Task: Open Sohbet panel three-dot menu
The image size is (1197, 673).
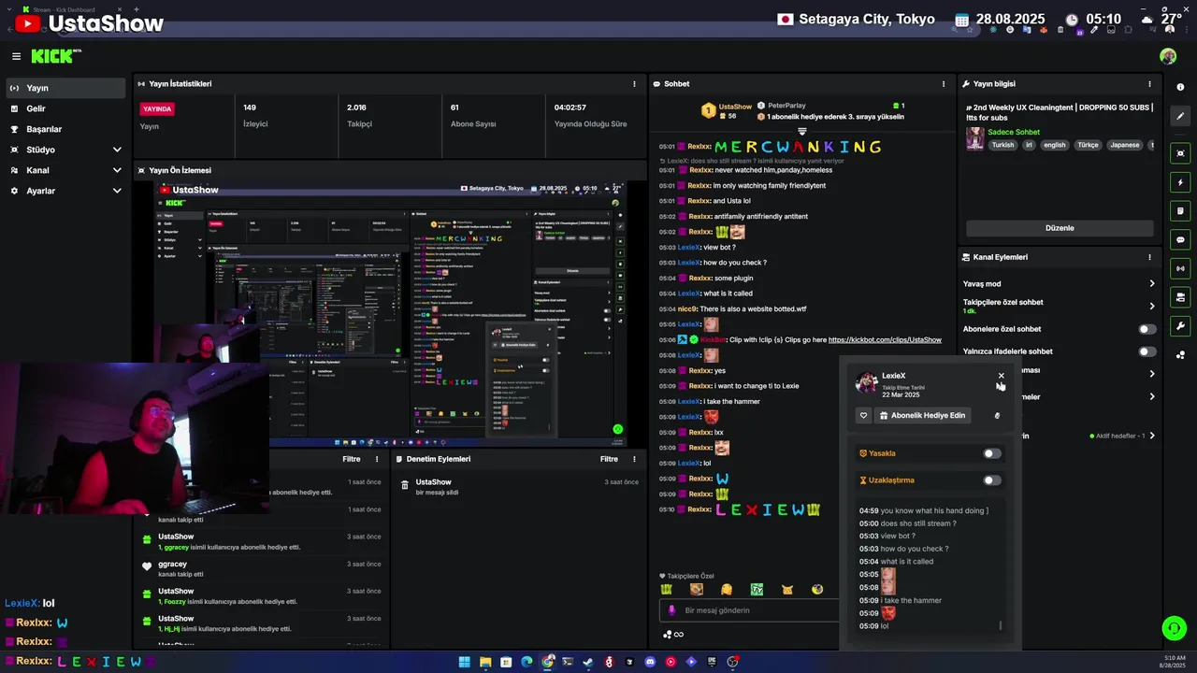Action: [943, 84]
